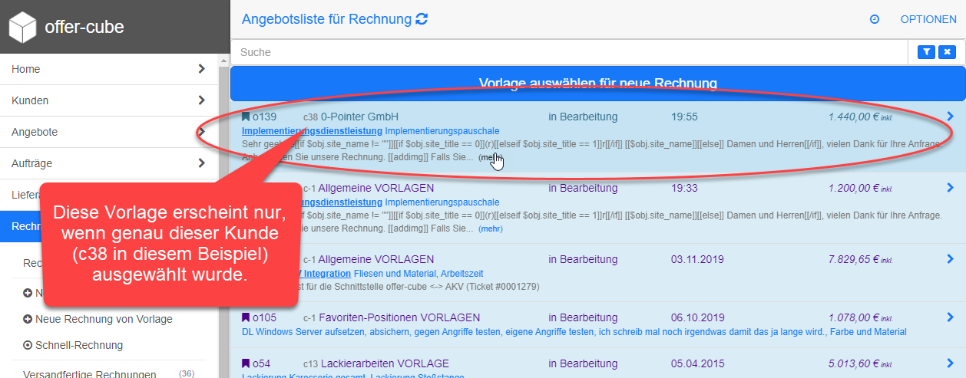This screenshot has height=378, width=966.
Task: Click the time 19:33
Action: coord(684,188)
